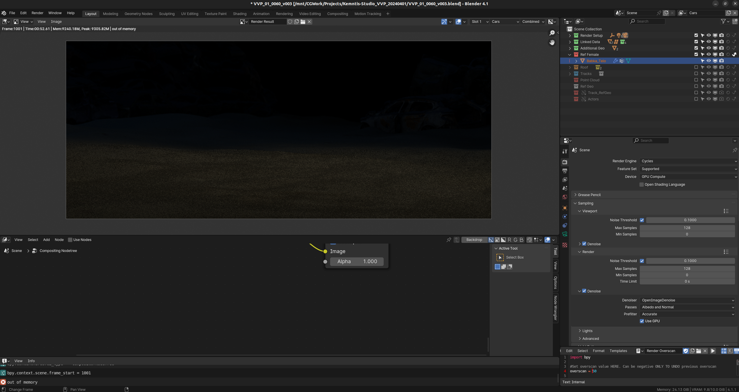Open the Slot 1 dropdown in image editor
The image size is (739, 392).
click(480, 22)
